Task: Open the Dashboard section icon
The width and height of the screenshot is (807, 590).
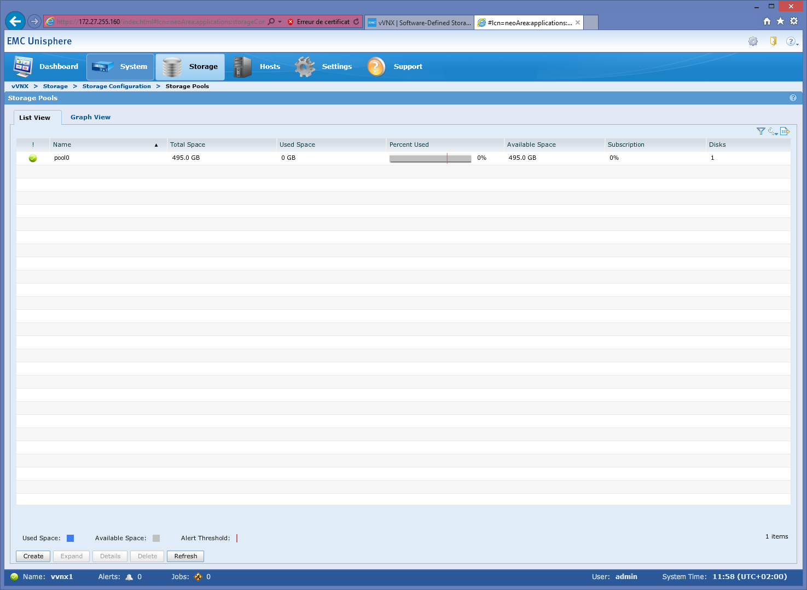Action: tap(23, 67)
